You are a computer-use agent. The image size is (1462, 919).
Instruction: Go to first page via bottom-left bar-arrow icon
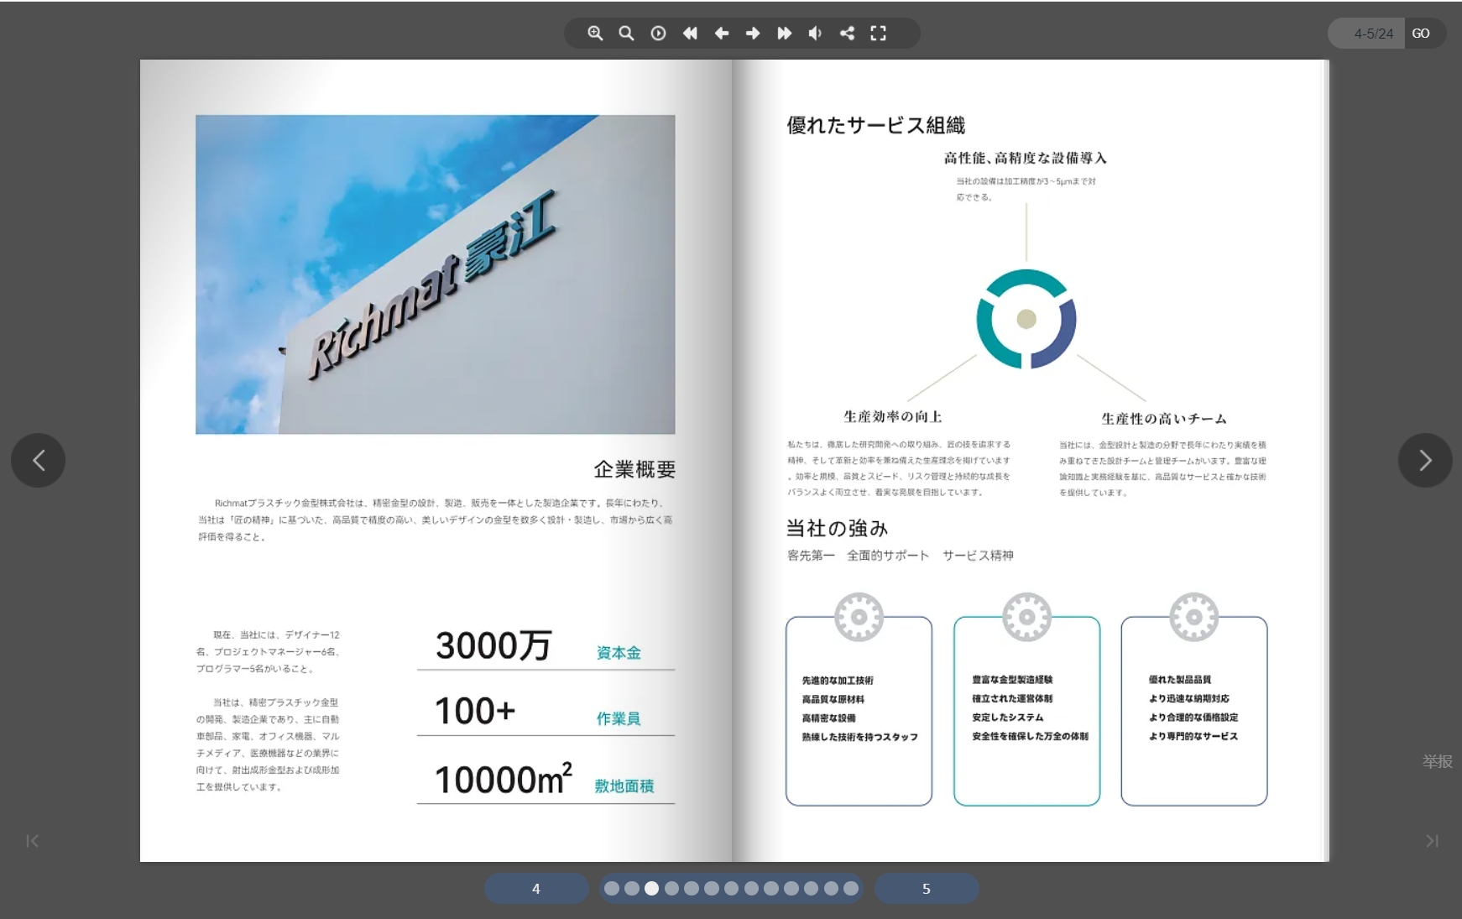click(x=32, y=841)
